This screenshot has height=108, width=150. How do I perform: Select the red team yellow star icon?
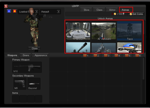pyautogui.click(x=15, y=11)
